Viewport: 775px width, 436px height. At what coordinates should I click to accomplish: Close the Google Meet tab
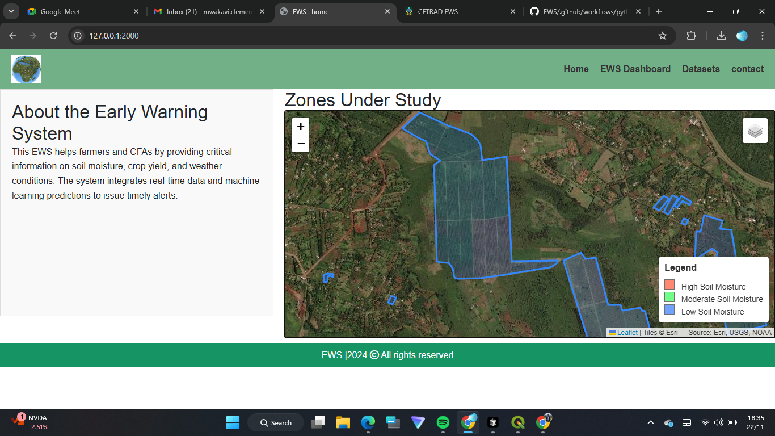click(136, 11)
